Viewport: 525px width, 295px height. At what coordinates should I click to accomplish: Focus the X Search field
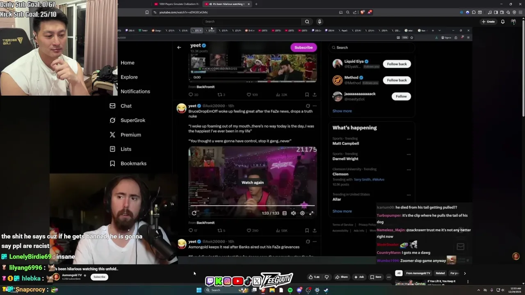371,48
